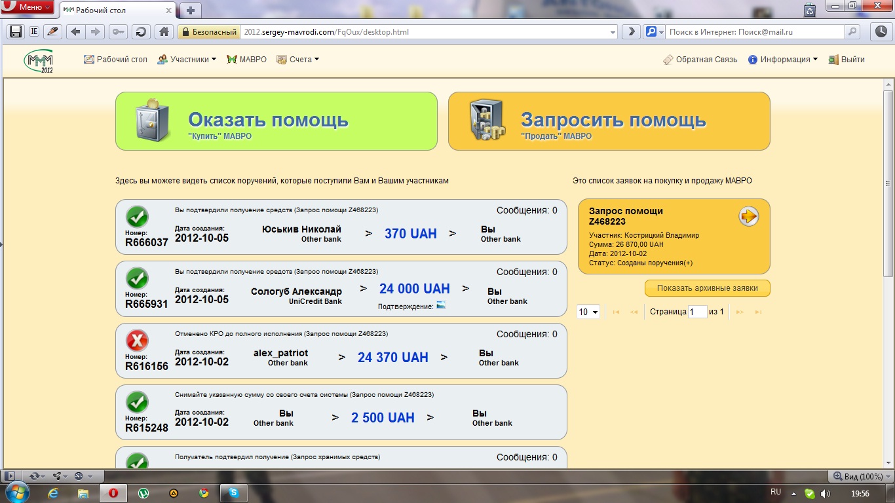This screenshot has height=503, width=895.
Task: Reload the page
Action: click(140, 31)
